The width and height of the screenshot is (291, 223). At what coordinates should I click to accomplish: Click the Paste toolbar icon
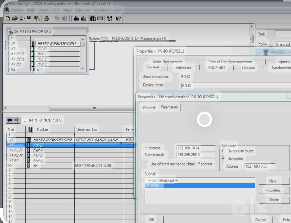[65, 18]
